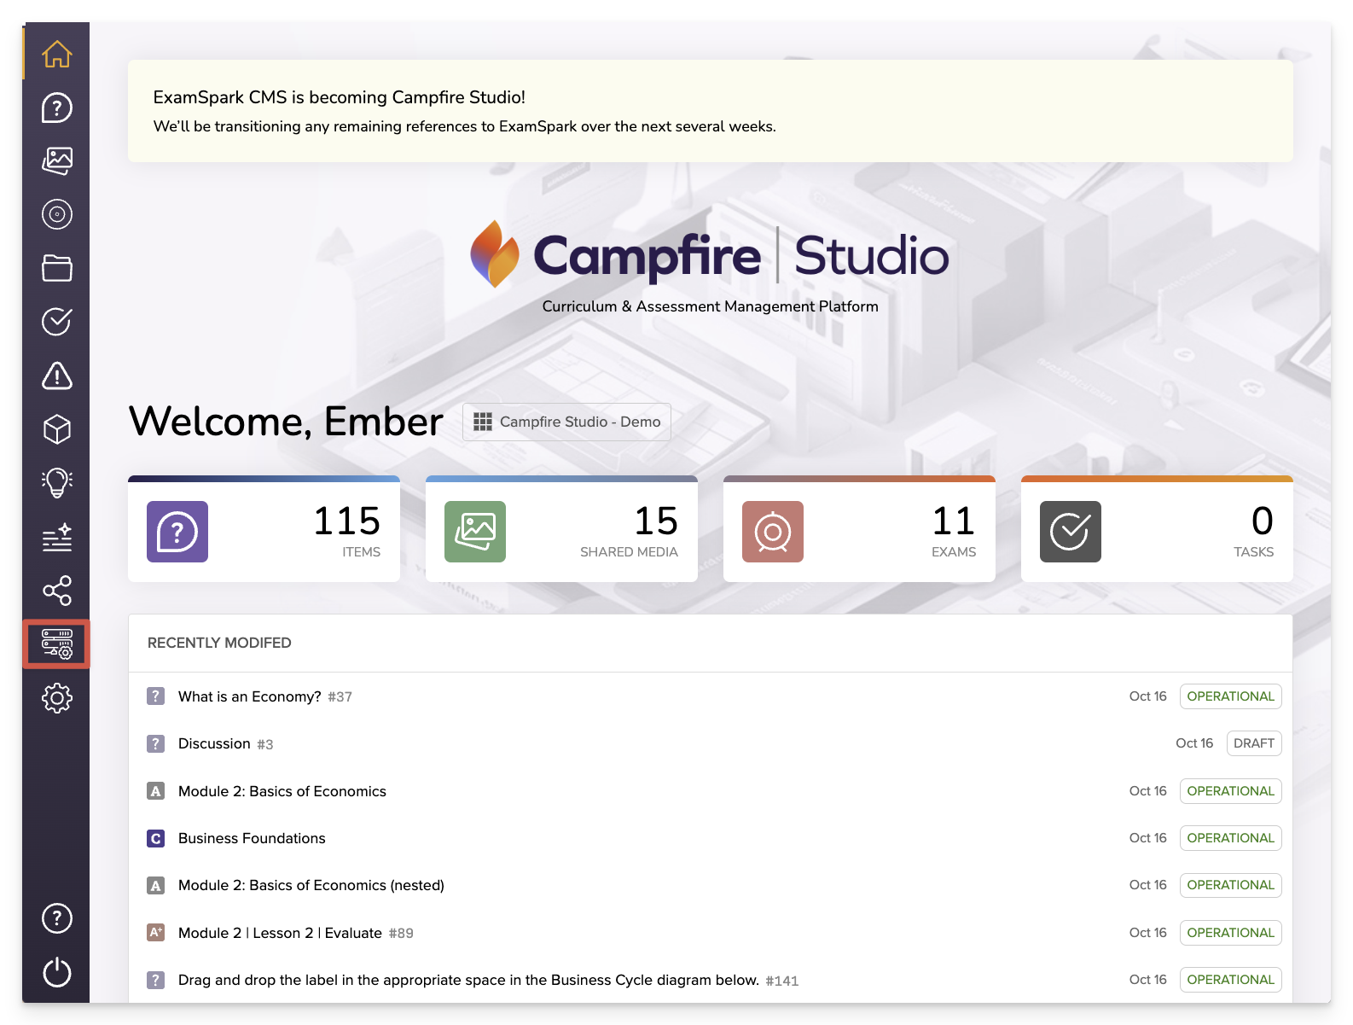
Task: Open the Business Foundations entry
Action: point(252,838)
